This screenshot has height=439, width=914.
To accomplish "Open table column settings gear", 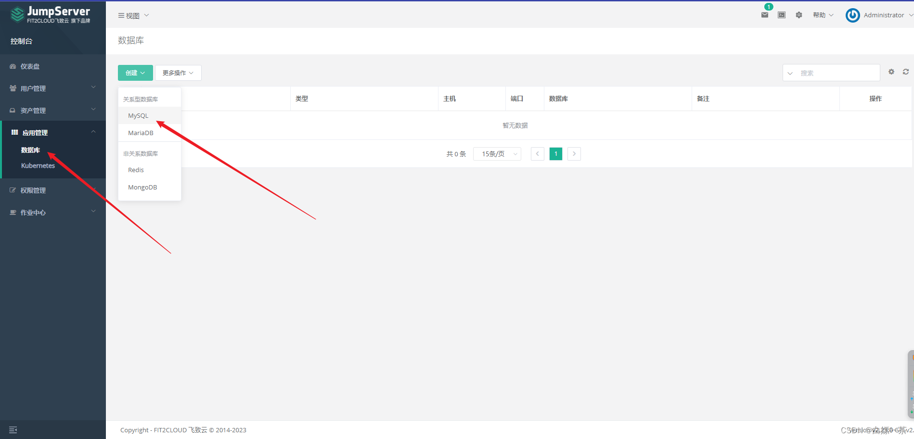I will coord(891,72).
